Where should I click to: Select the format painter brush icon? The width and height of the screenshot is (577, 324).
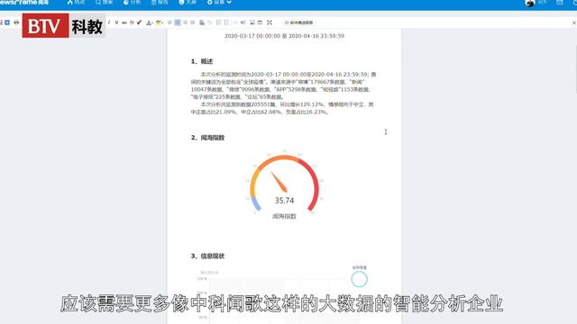139,22
